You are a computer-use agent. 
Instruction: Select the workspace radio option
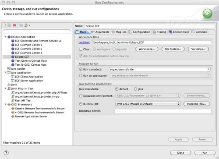point(94,49)
